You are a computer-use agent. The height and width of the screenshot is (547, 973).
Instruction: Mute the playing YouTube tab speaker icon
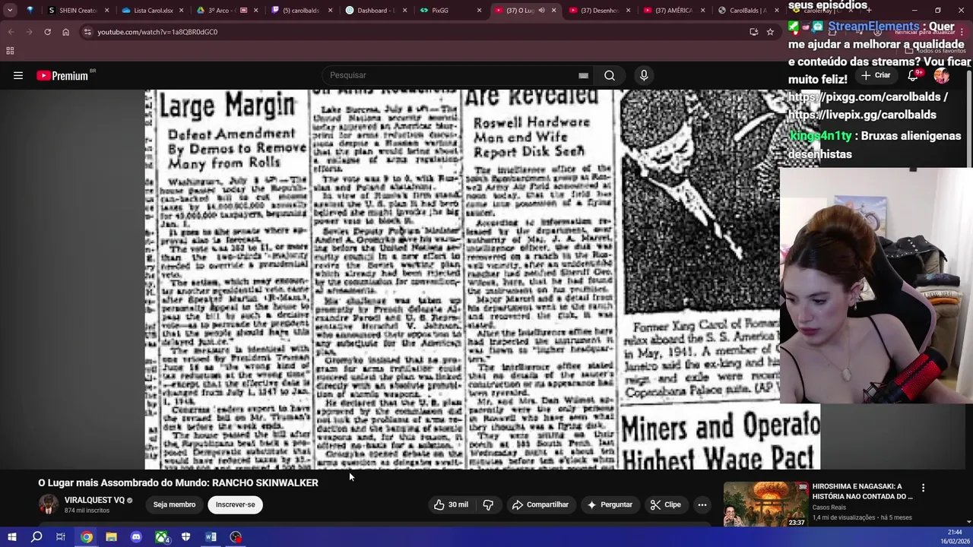[541, 11]
